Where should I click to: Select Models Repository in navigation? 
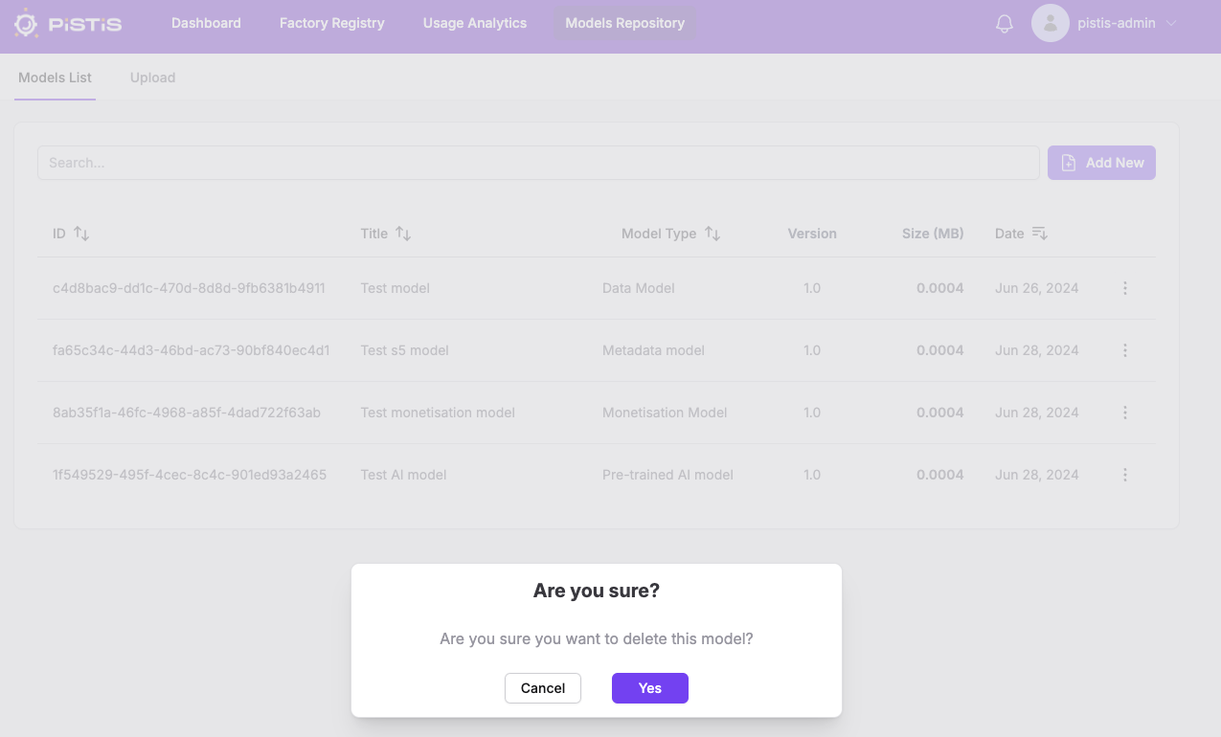click(x=625, y=23)
